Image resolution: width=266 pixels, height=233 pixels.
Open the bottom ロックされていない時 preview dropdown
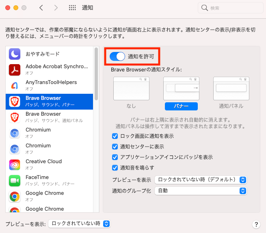coord(79,224)
